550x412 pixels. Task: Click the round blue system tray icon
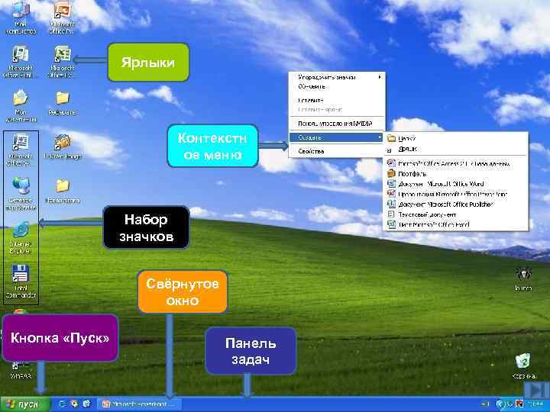click(500, 404)
